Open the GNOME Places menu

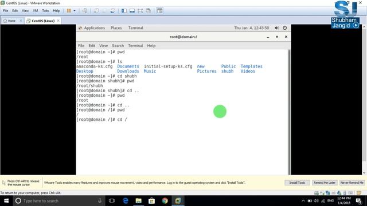tap(116, 28)
